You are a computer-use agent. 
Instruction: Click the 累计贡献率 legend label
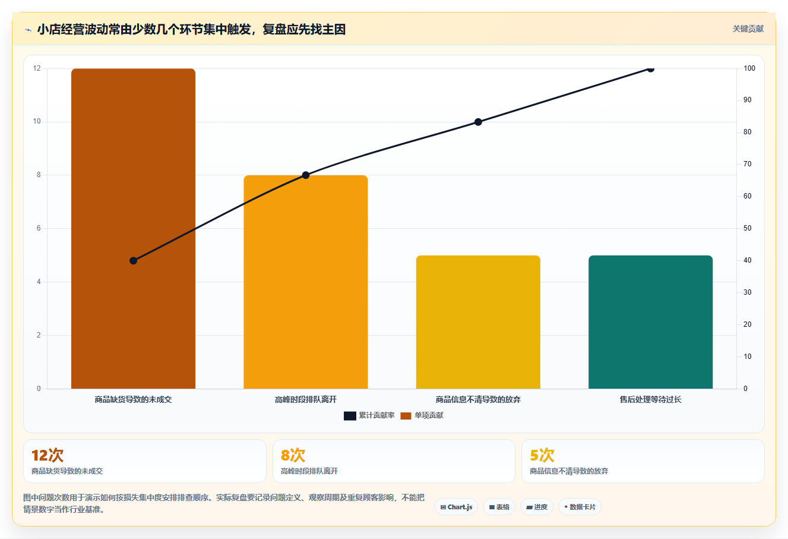click(x=376, y=415)
